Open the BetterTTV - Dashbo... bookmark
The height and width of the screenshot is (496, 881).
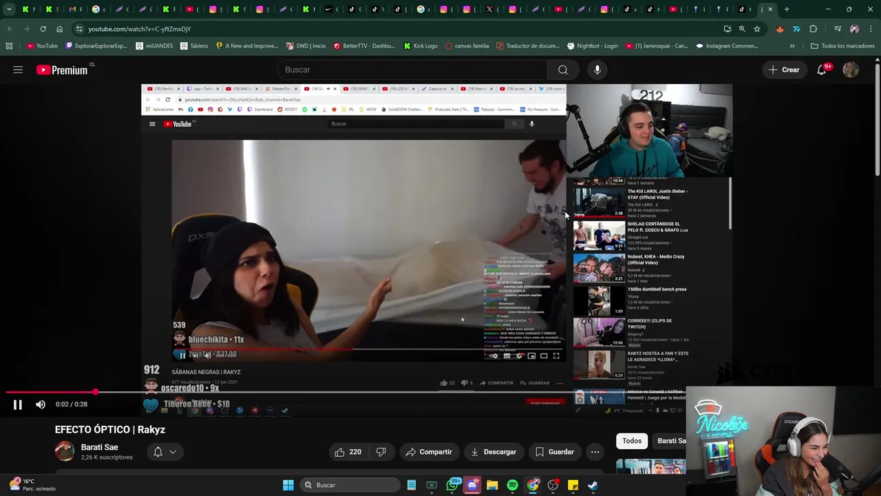(364, 45)
